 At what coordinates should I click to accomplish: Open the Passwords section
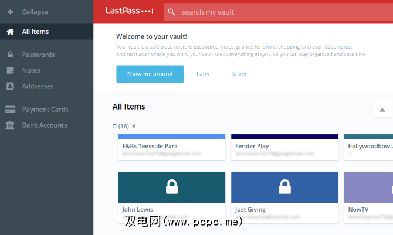point(38,55)
